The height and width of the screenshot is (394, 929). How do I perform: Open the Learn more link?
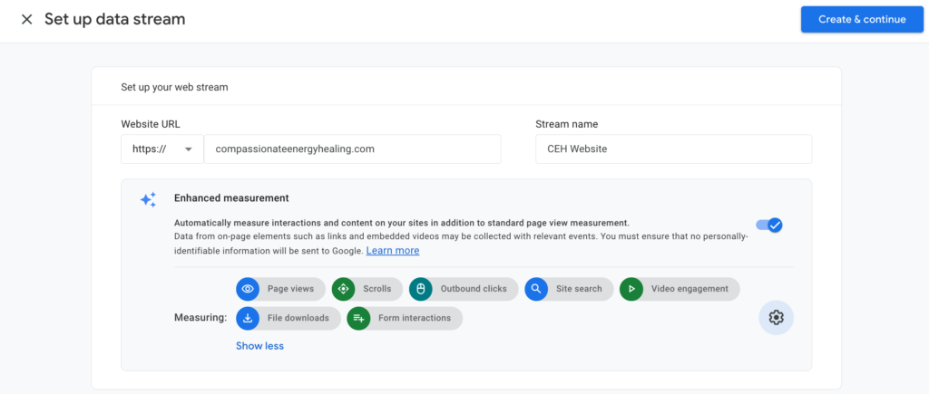pos(392,250)
